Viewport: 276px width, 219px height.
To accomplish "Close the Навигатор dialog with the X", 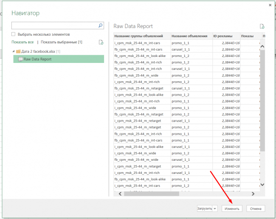I will [x=270, y=5].
